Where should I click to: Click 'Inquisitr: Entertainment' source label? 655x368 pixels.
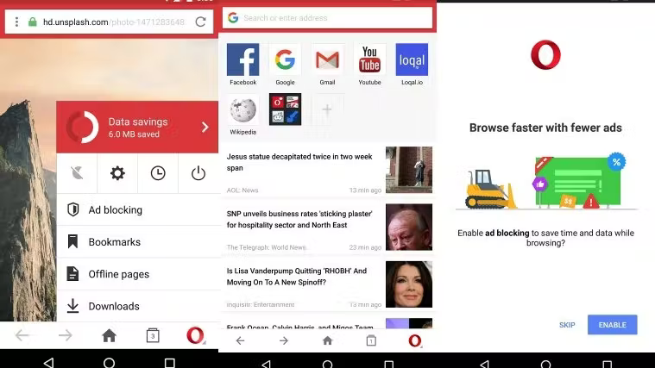pyautogui.click(x=261, y=304)
